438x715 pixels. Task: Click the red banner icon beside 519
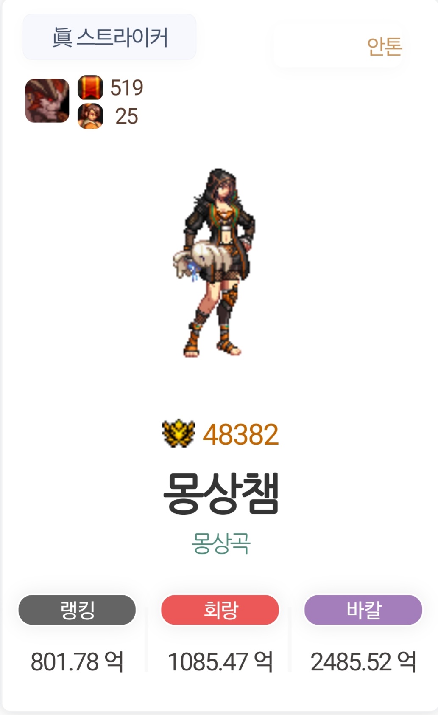[x=90, y=87]
